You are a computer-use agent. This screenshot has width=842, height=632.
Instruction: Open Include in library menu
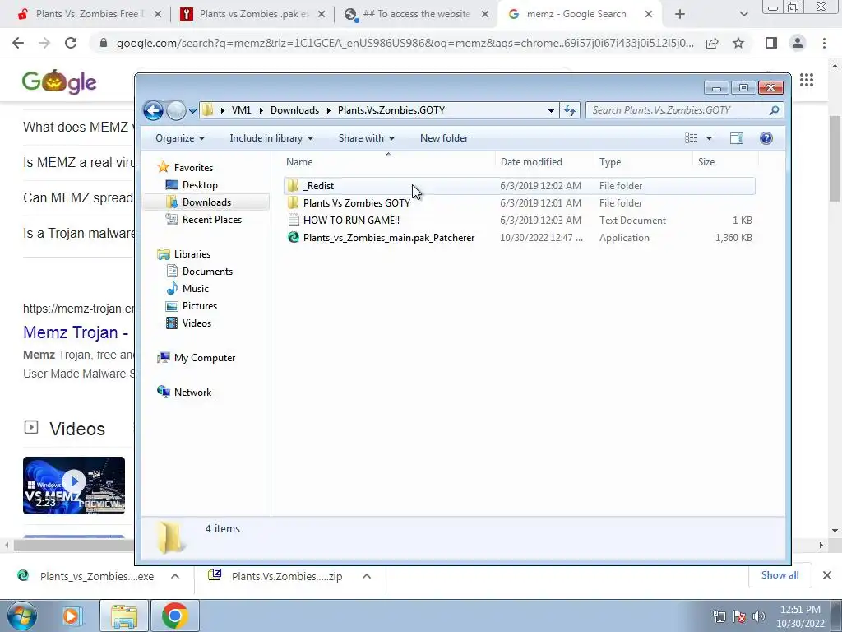point(271,138)
